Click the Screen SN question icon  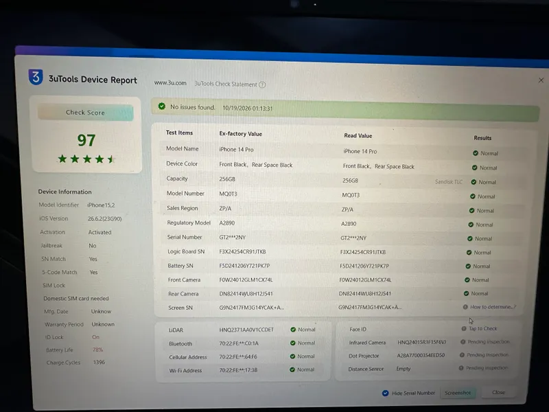(465, 307)
